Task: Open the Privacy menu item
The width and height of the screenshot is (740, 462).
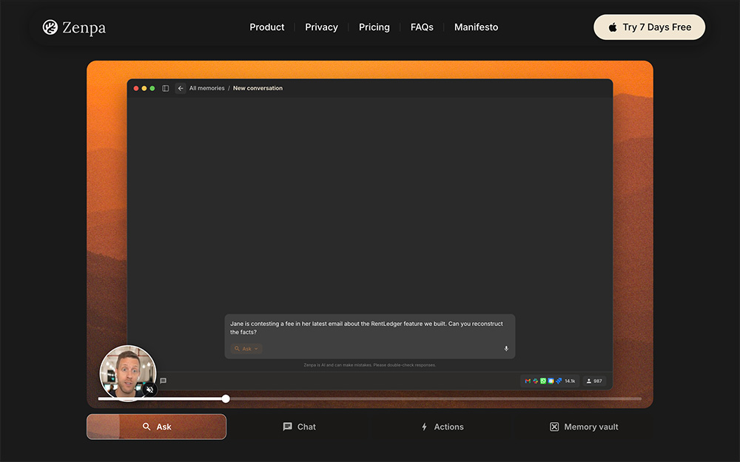Action: [x=321, y=27]
